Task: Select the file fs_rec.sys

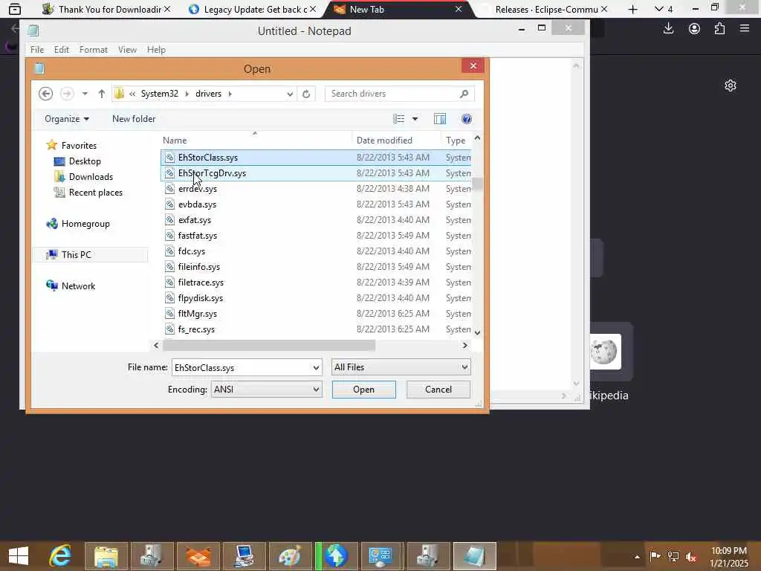Action: (x=315, y=329)
